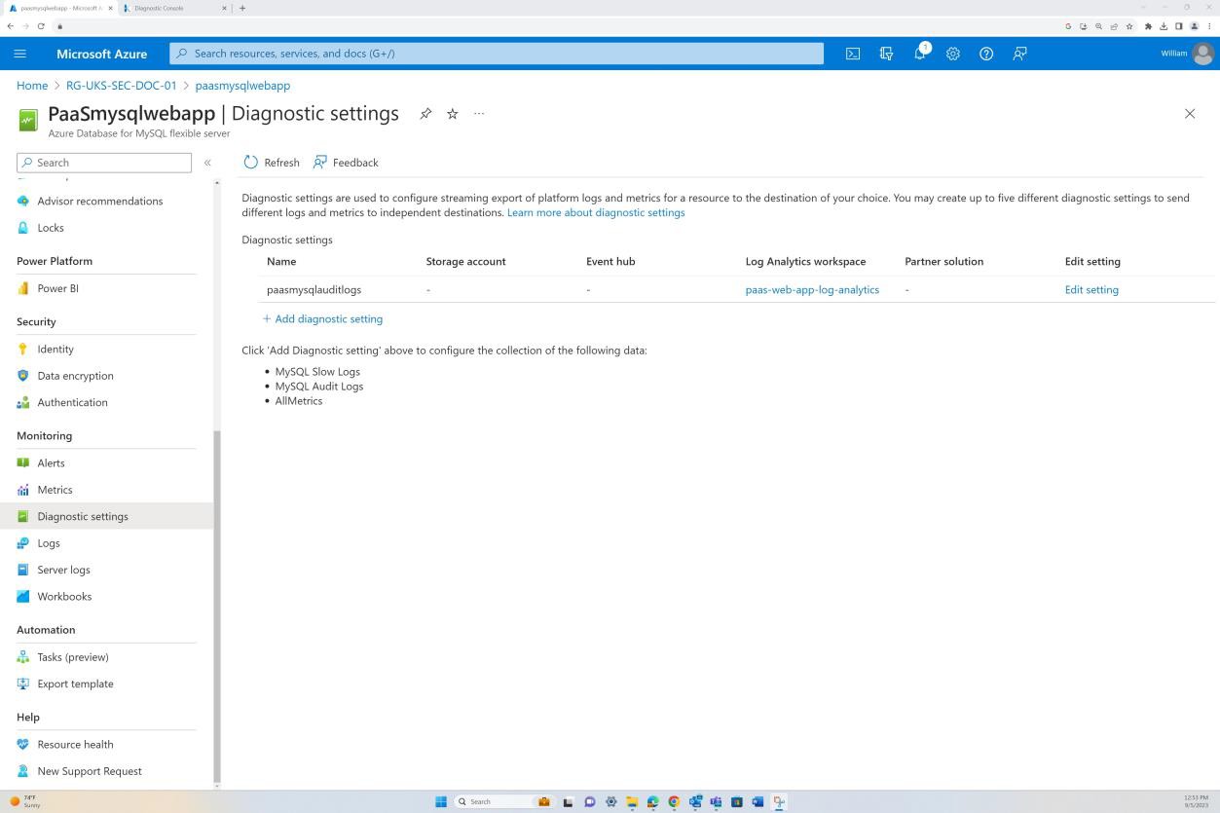This screenshot has width=1220, height=813.
Task: Open the top-bar Feedback icon
Action: (1019, 54)
